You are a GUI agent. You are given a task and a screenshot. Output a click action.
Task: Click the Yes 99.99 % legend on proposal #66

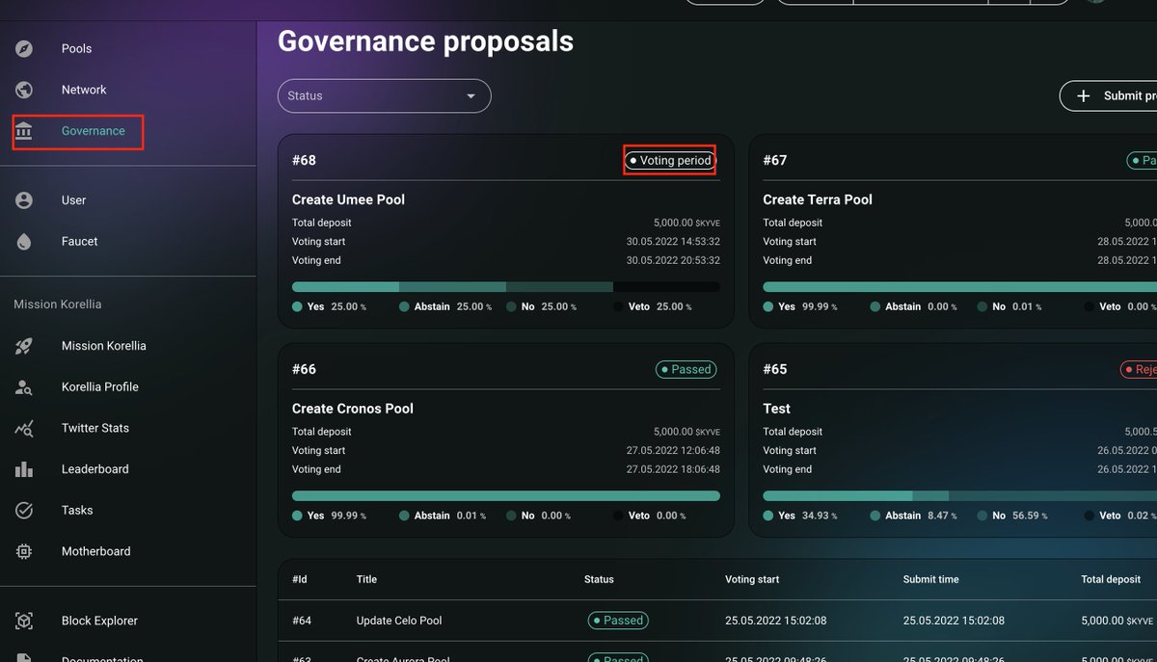click(x=329, y=516)
